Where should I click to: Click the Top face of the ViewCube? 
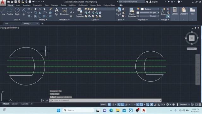(x=192, y=38)
